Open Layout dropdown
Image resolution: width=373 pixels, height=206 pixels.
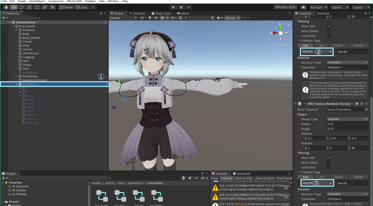360,7
